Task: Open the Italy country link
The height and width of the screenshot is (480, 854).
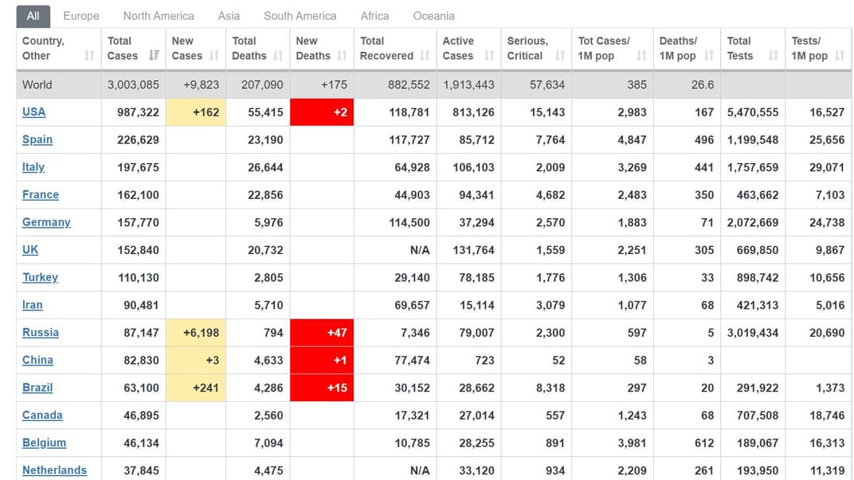Action: 33,167
